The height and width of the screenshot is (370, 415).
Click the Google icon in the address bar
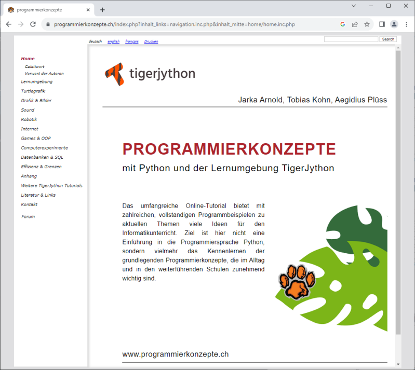click(342, 24)
